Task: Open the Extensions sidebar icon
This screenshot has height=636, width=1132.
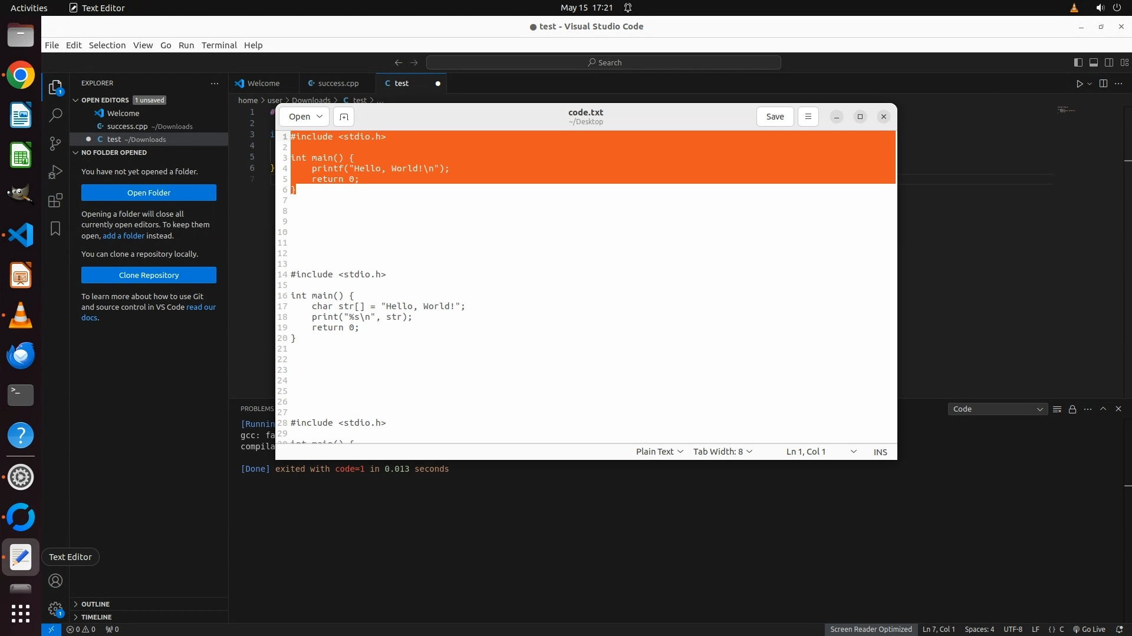Action: coord(55,200)
